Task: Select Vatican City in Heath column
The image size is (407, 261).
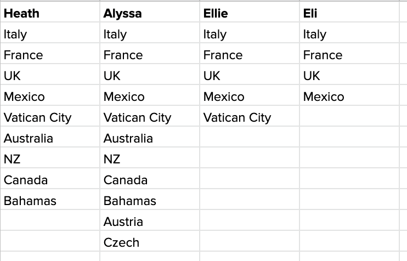Action: pos(50,116)
